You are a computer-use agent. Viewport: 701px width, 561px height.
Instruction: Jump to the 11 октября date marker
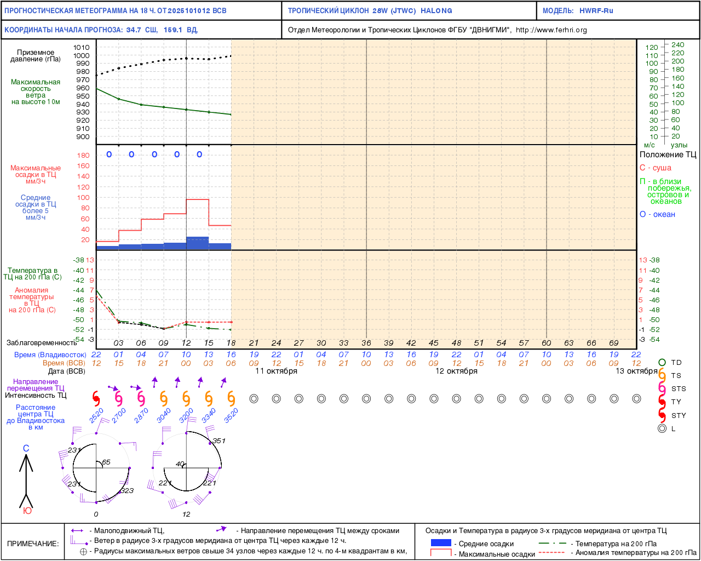(277, 371)
